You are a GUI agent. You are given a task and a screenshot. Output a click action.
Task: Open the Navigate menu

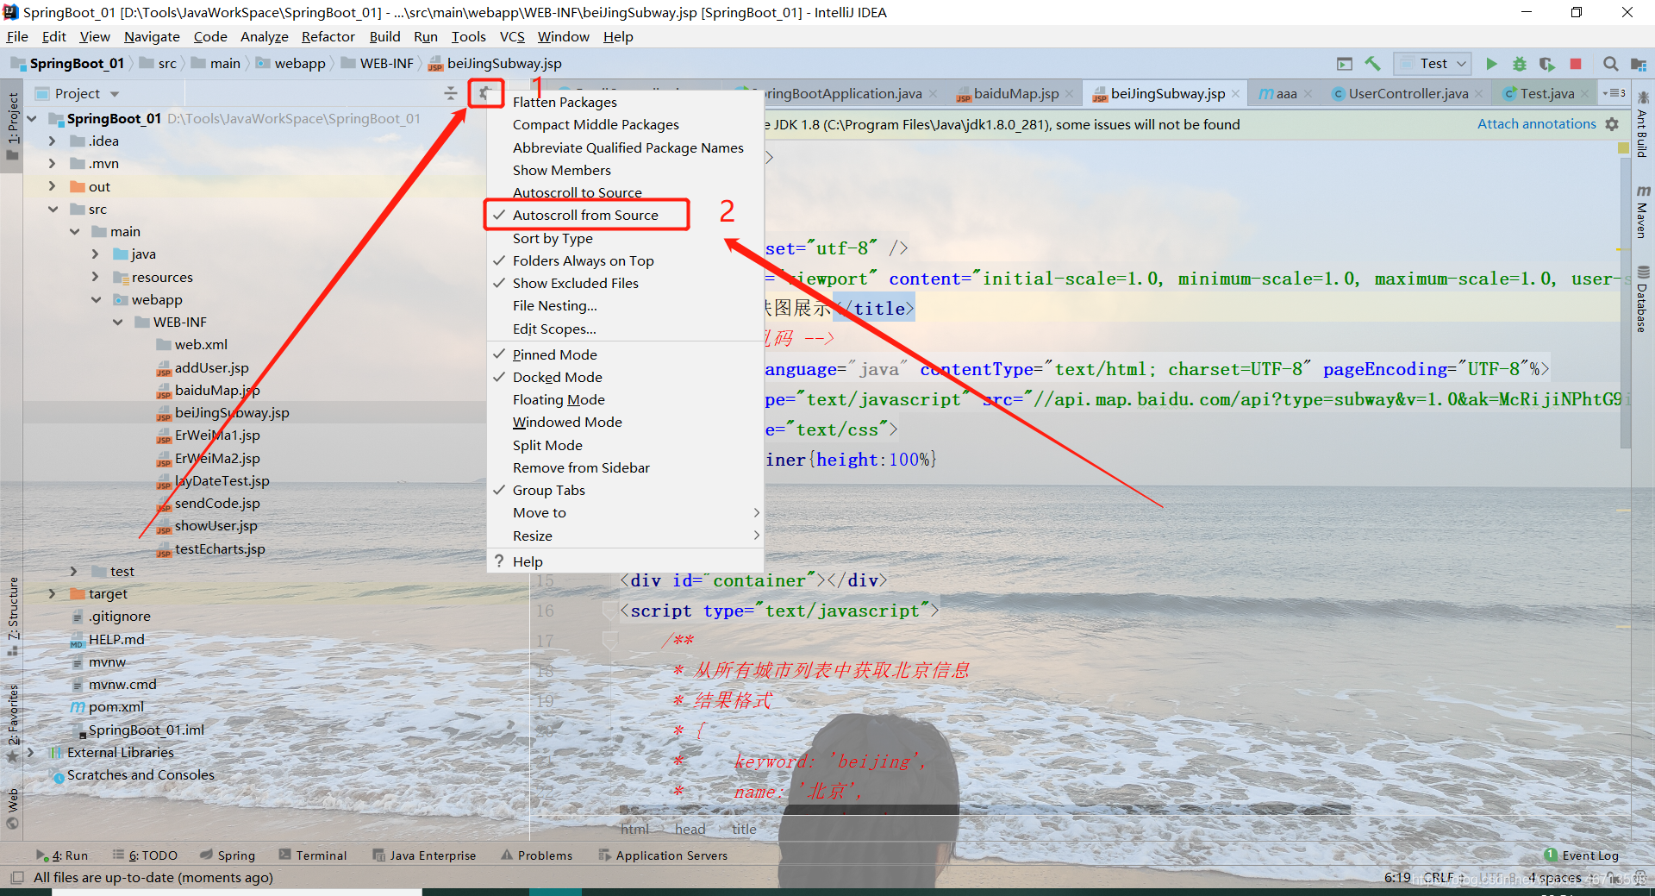(152, 36)
